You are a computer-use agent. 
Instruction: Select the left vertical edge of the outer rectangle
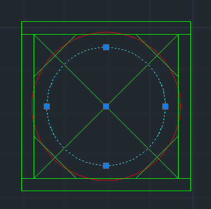click(22, 106)
